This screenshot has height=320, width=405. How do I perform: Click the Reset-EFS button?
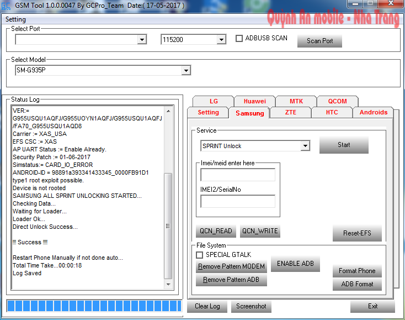357,233
